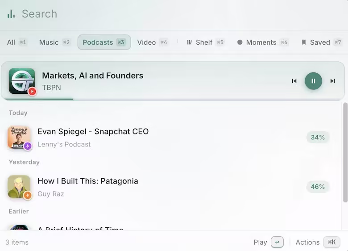The width and height of the screenshot is (348, 251).
Task: Select the Podcasts tab
Action: pyautogui.click(x=104, y=42)
